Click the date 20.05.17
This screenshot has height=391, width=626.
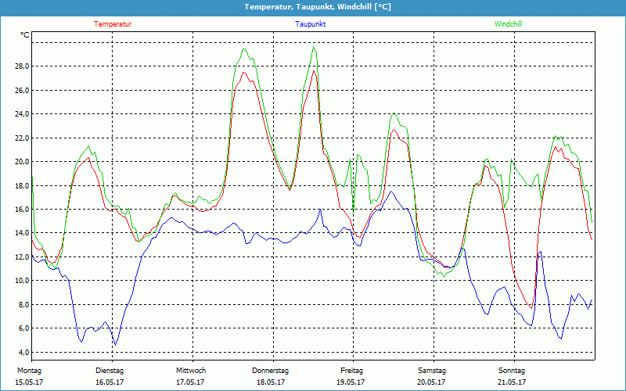[431, 382]
